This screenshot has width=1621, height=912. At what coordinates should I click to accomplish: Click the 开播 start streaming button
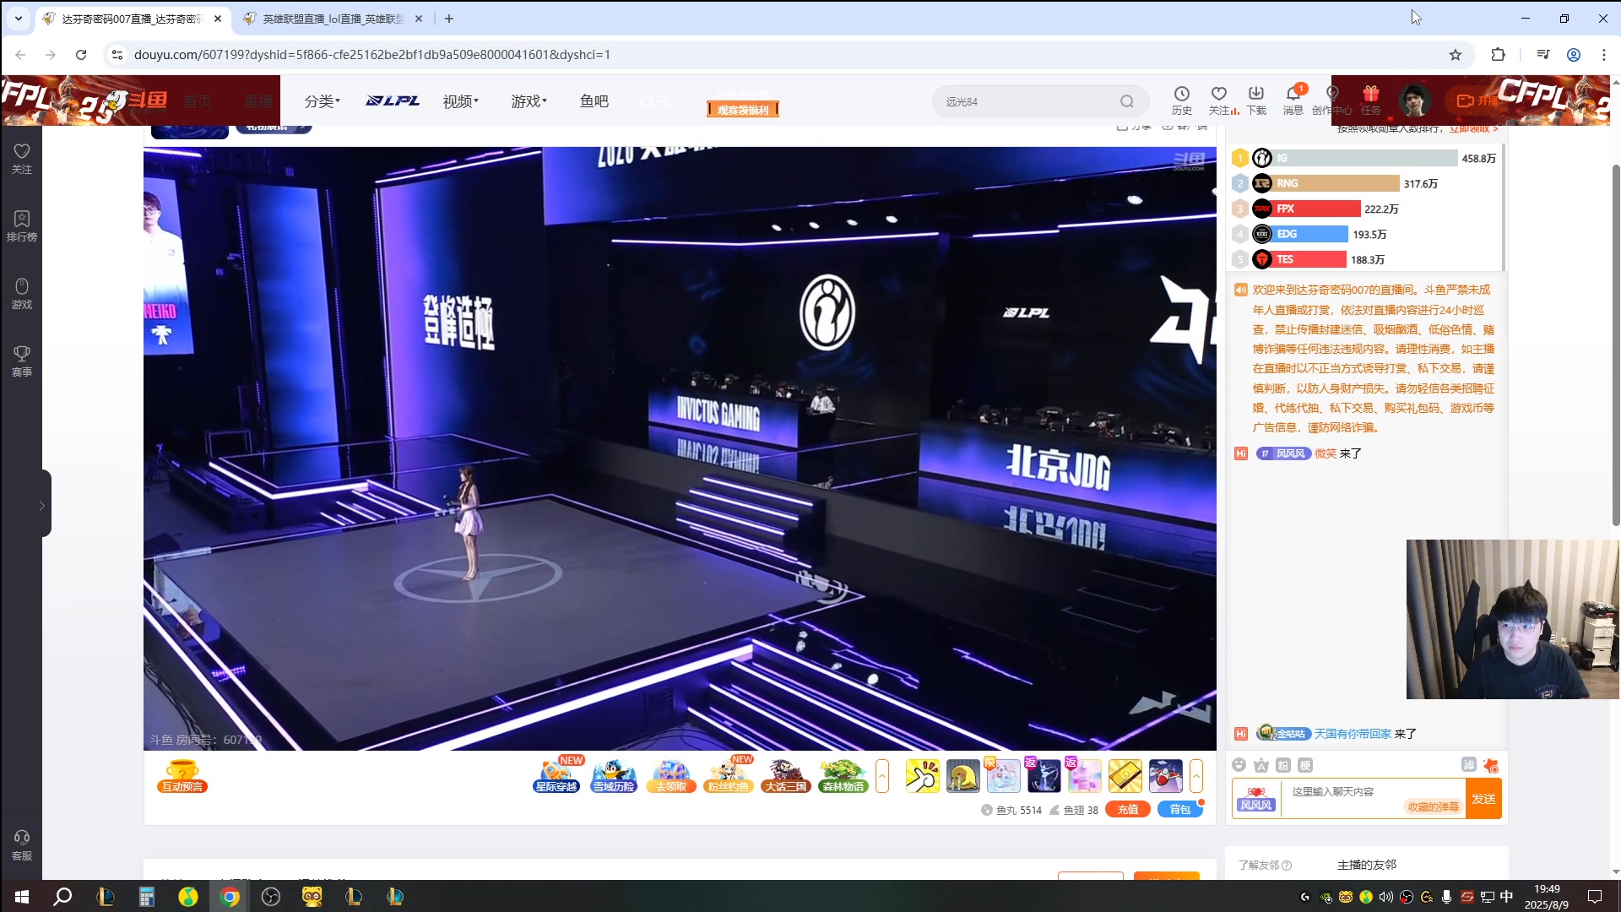click(1477, 100)
